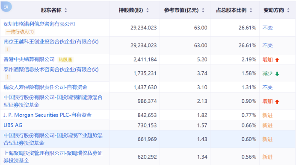Select percentage 0.66%
The width and height of the screenshot is (296, 165).
249,125
